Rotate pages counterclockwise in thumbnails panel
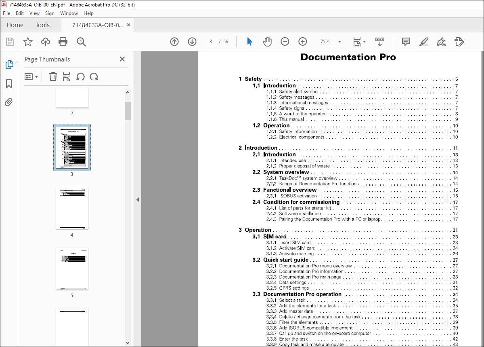This screenshot has height=347, width=484. click(80, 76)
